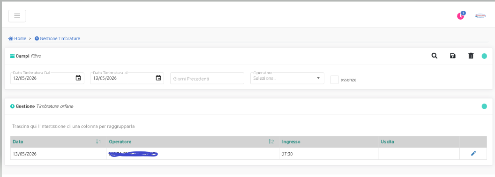The width and height of the screenshot is (495, 177).
Task: Toggle the assenze checkbox
Action: pyautogui.click(x=334, y=79)
